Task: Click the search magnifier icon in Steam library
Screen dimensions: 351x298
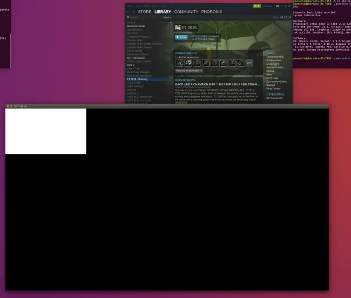Action: pos(129,17)
